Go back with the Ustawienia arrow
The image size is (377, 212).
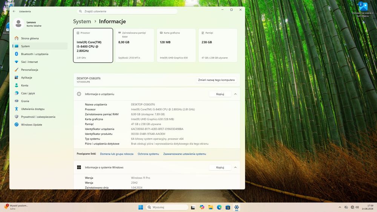coord(14,11)
